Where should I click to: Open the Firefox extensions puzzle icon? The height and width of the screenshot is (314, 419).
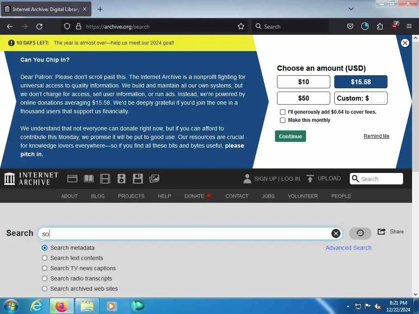(x=380, y=27)
